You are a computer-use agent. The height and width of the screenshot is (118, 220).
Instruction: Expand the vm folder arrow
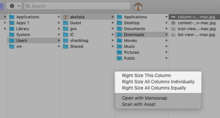tap(59, 46)
